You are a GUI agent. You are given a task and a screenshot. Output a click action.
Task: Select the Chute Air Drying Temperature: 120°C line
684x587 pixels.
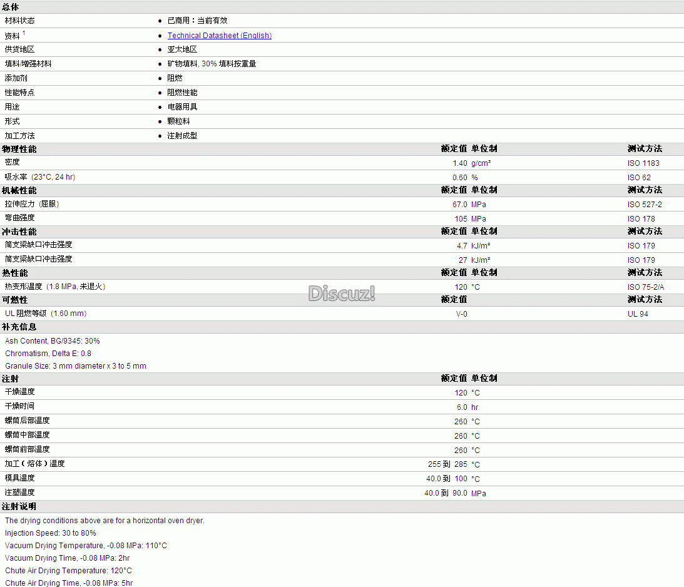tap(68, 571)
